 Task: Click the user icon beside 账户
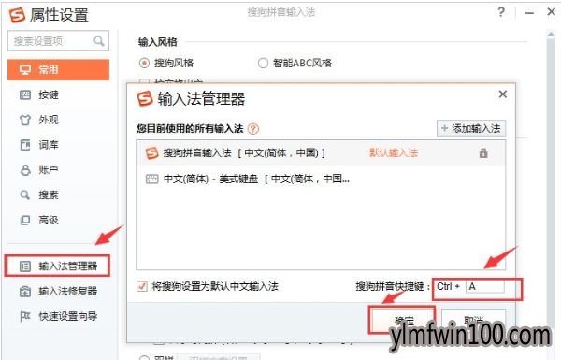(25, 170)
